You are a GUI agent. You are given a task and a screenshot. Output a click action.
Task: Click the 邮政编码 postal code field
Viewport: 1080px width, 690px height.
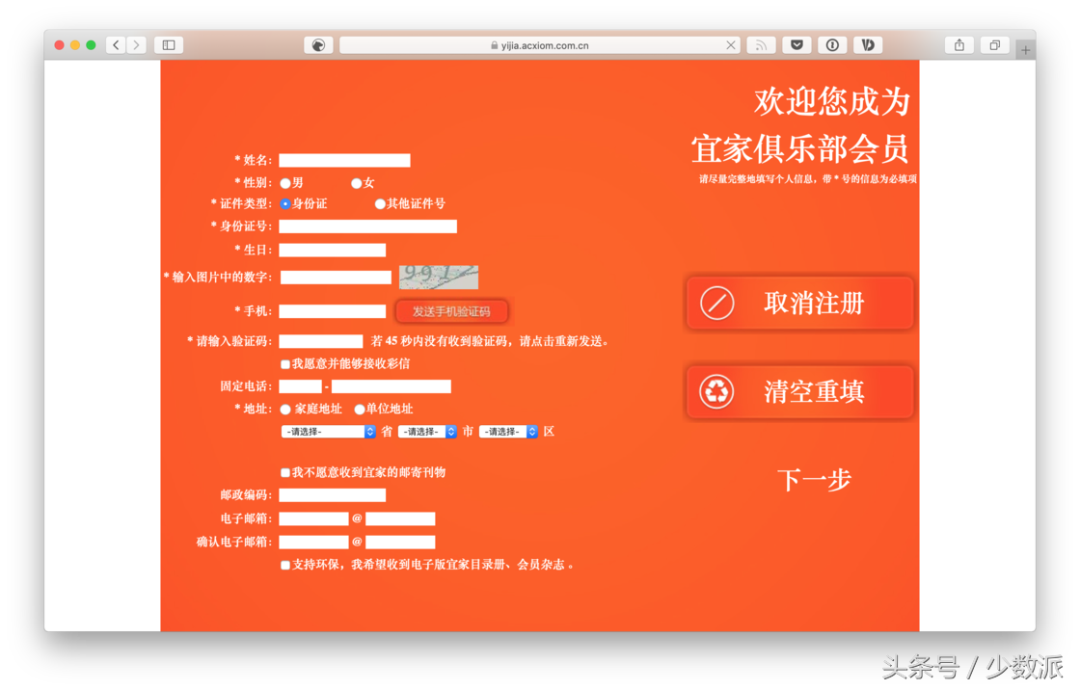click(x=332, y=495)
